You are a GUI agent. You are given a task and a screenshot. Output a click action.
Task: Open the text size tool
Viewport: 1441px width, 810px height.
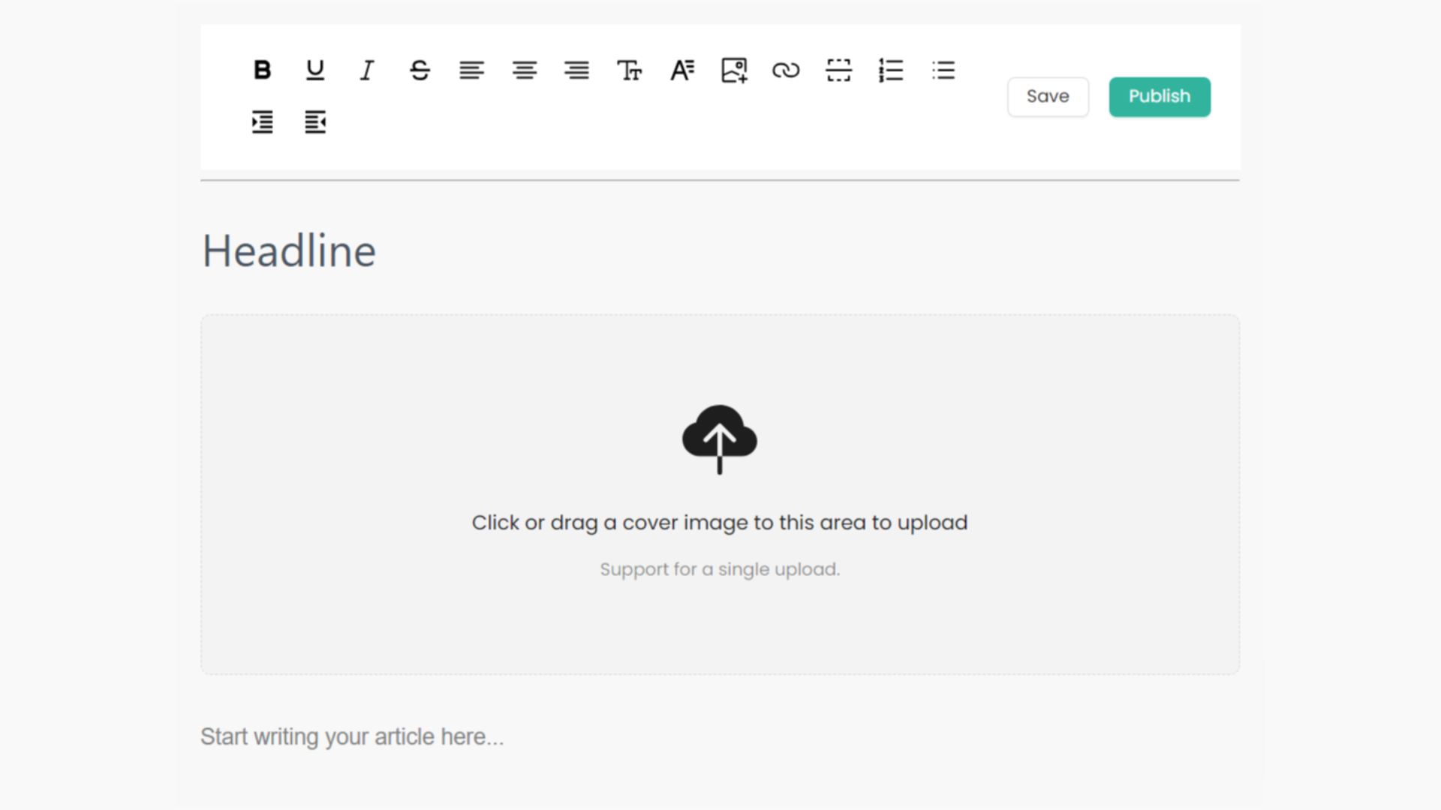[x=629, y=70]
